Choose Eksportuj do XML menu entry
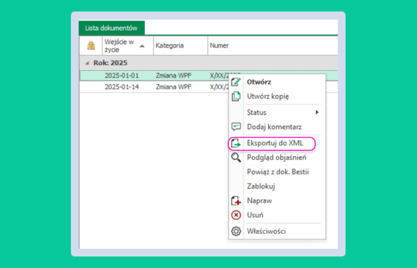 point(274,143)
